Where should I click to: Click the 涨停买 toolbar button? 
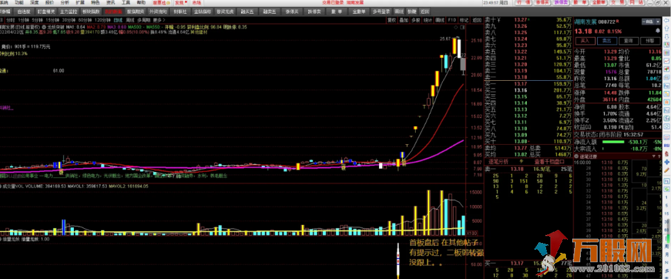[292, 11]
